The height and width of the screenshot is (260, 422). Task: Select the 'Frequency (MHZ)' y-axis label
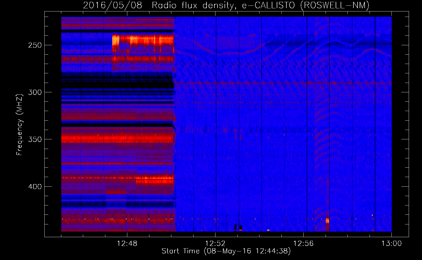[20, 125]
